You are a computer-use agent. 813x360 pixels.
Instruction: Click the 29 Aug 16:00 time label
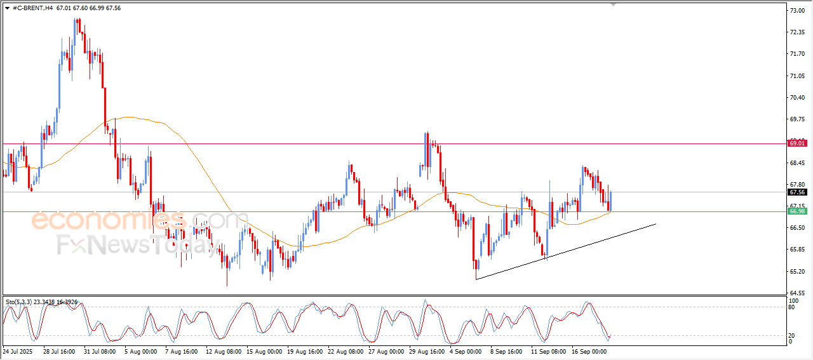(426, 350)
